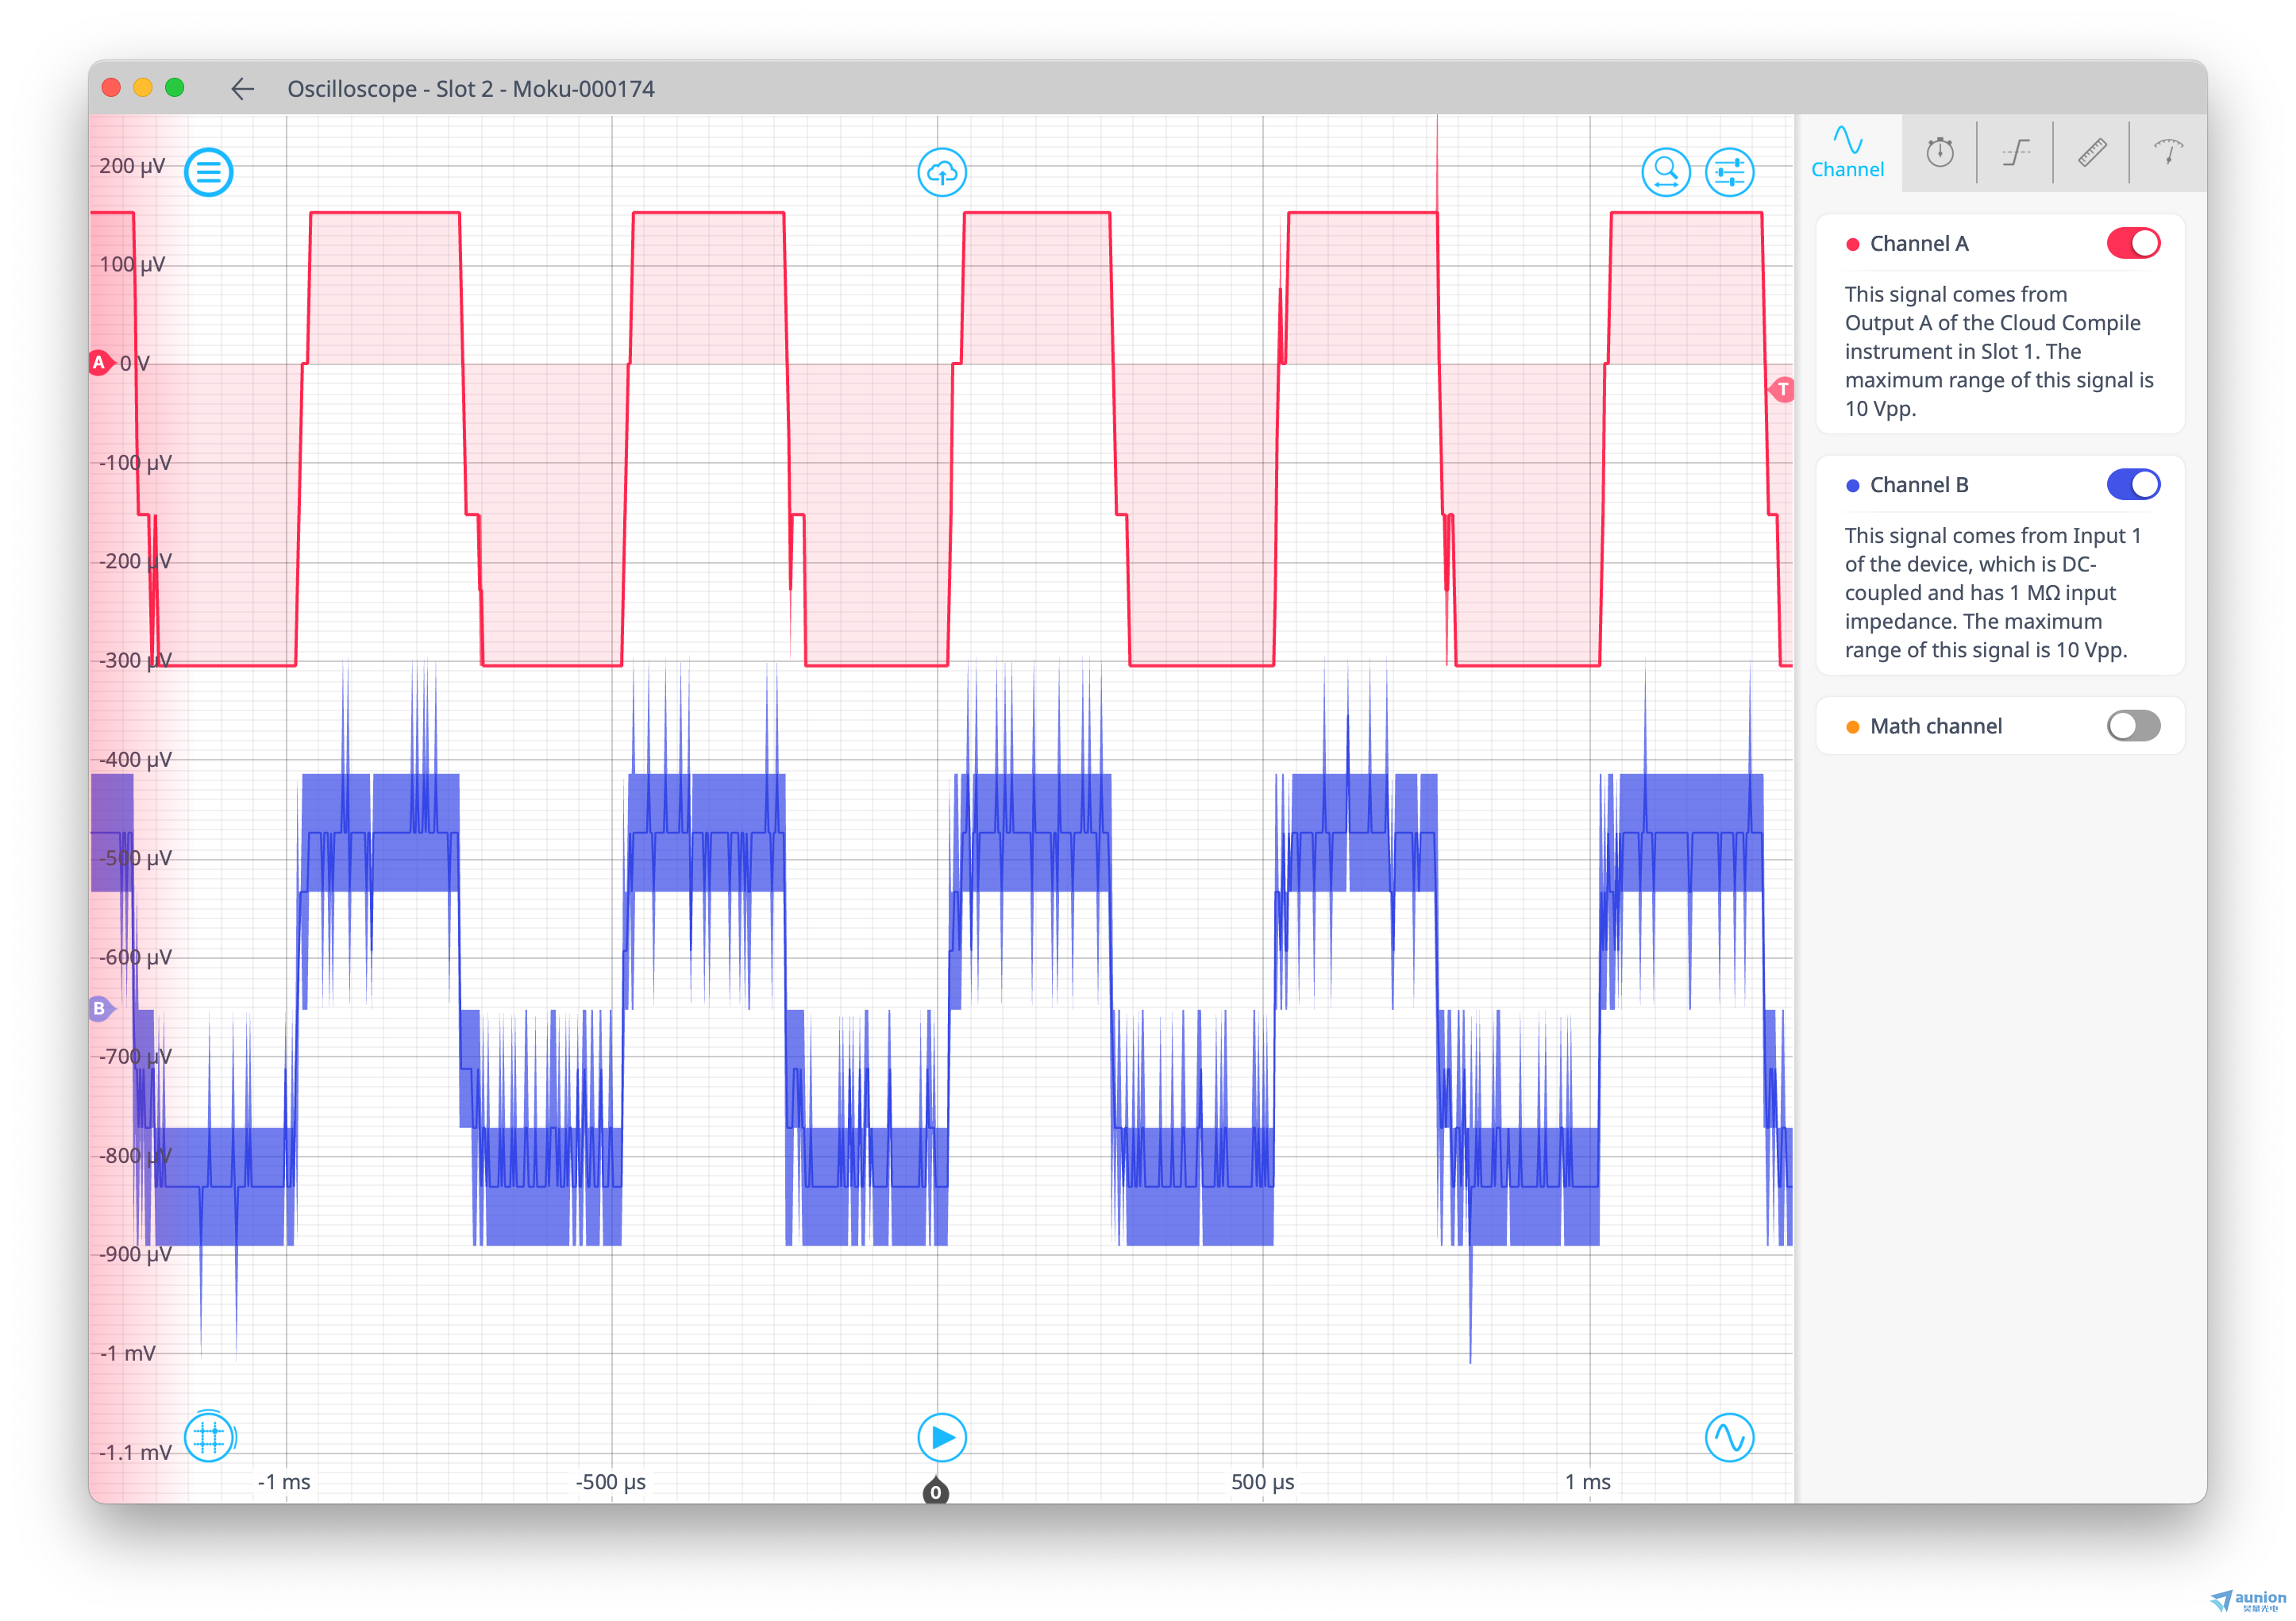Click Channel A offset marker
Image resolution: width=2296 pixels, height=1621 pixels.
(x=100, y=363)
